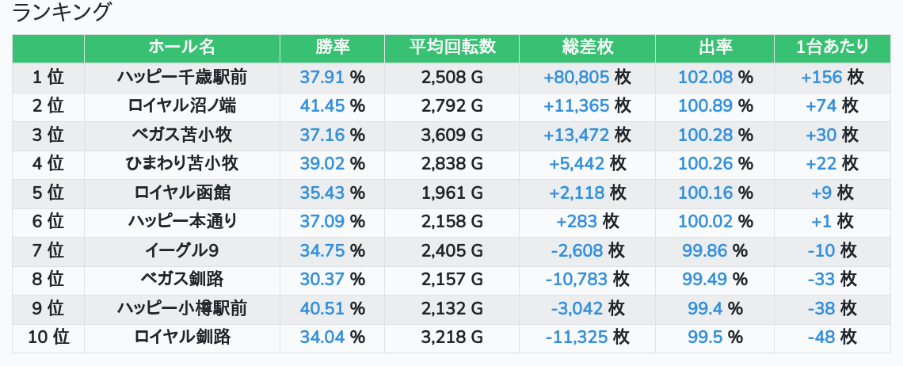Select the ロイヤル函館 hall name
This screenshot has height=366, width=903.
[x=181, y=193]
